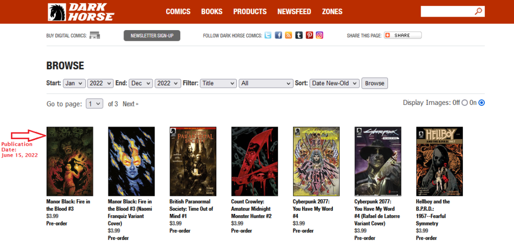Open the Comics menu
Image resolution: width=514 pixels, height=244 pixels.
(178, 12)
